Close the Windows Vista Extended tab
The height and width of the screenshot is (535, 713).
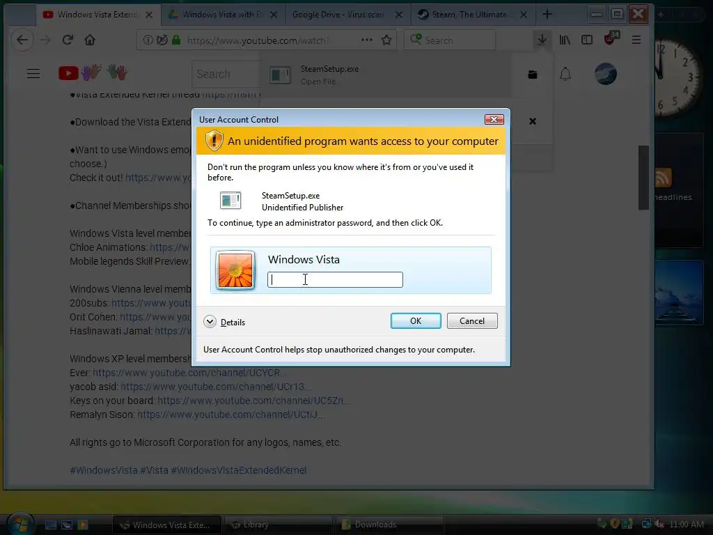coord(149,15)
